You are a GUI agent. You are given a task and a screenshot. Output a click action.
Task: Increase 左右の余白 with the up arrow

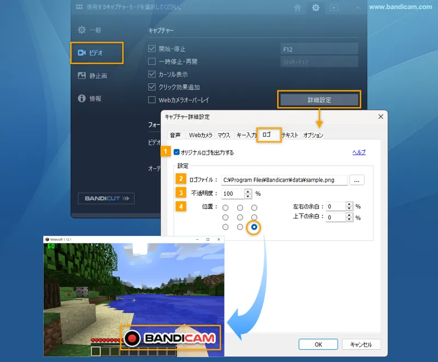click(349, 205)
